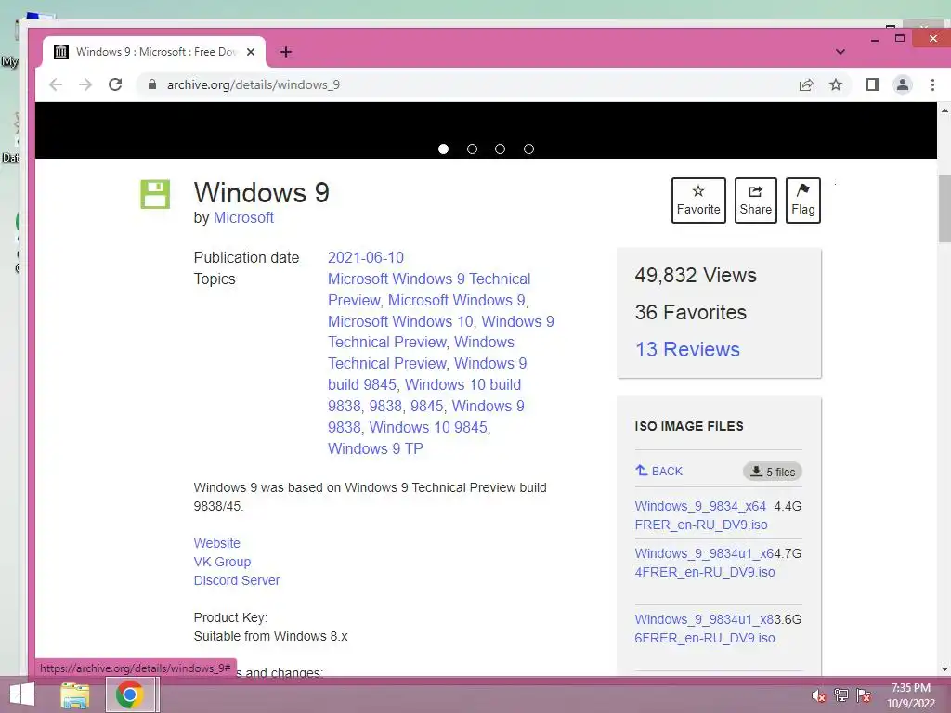This screenshot has width=951, height=713.
Task: Click the green floppy disk software icon
Action: pos(155,194)
